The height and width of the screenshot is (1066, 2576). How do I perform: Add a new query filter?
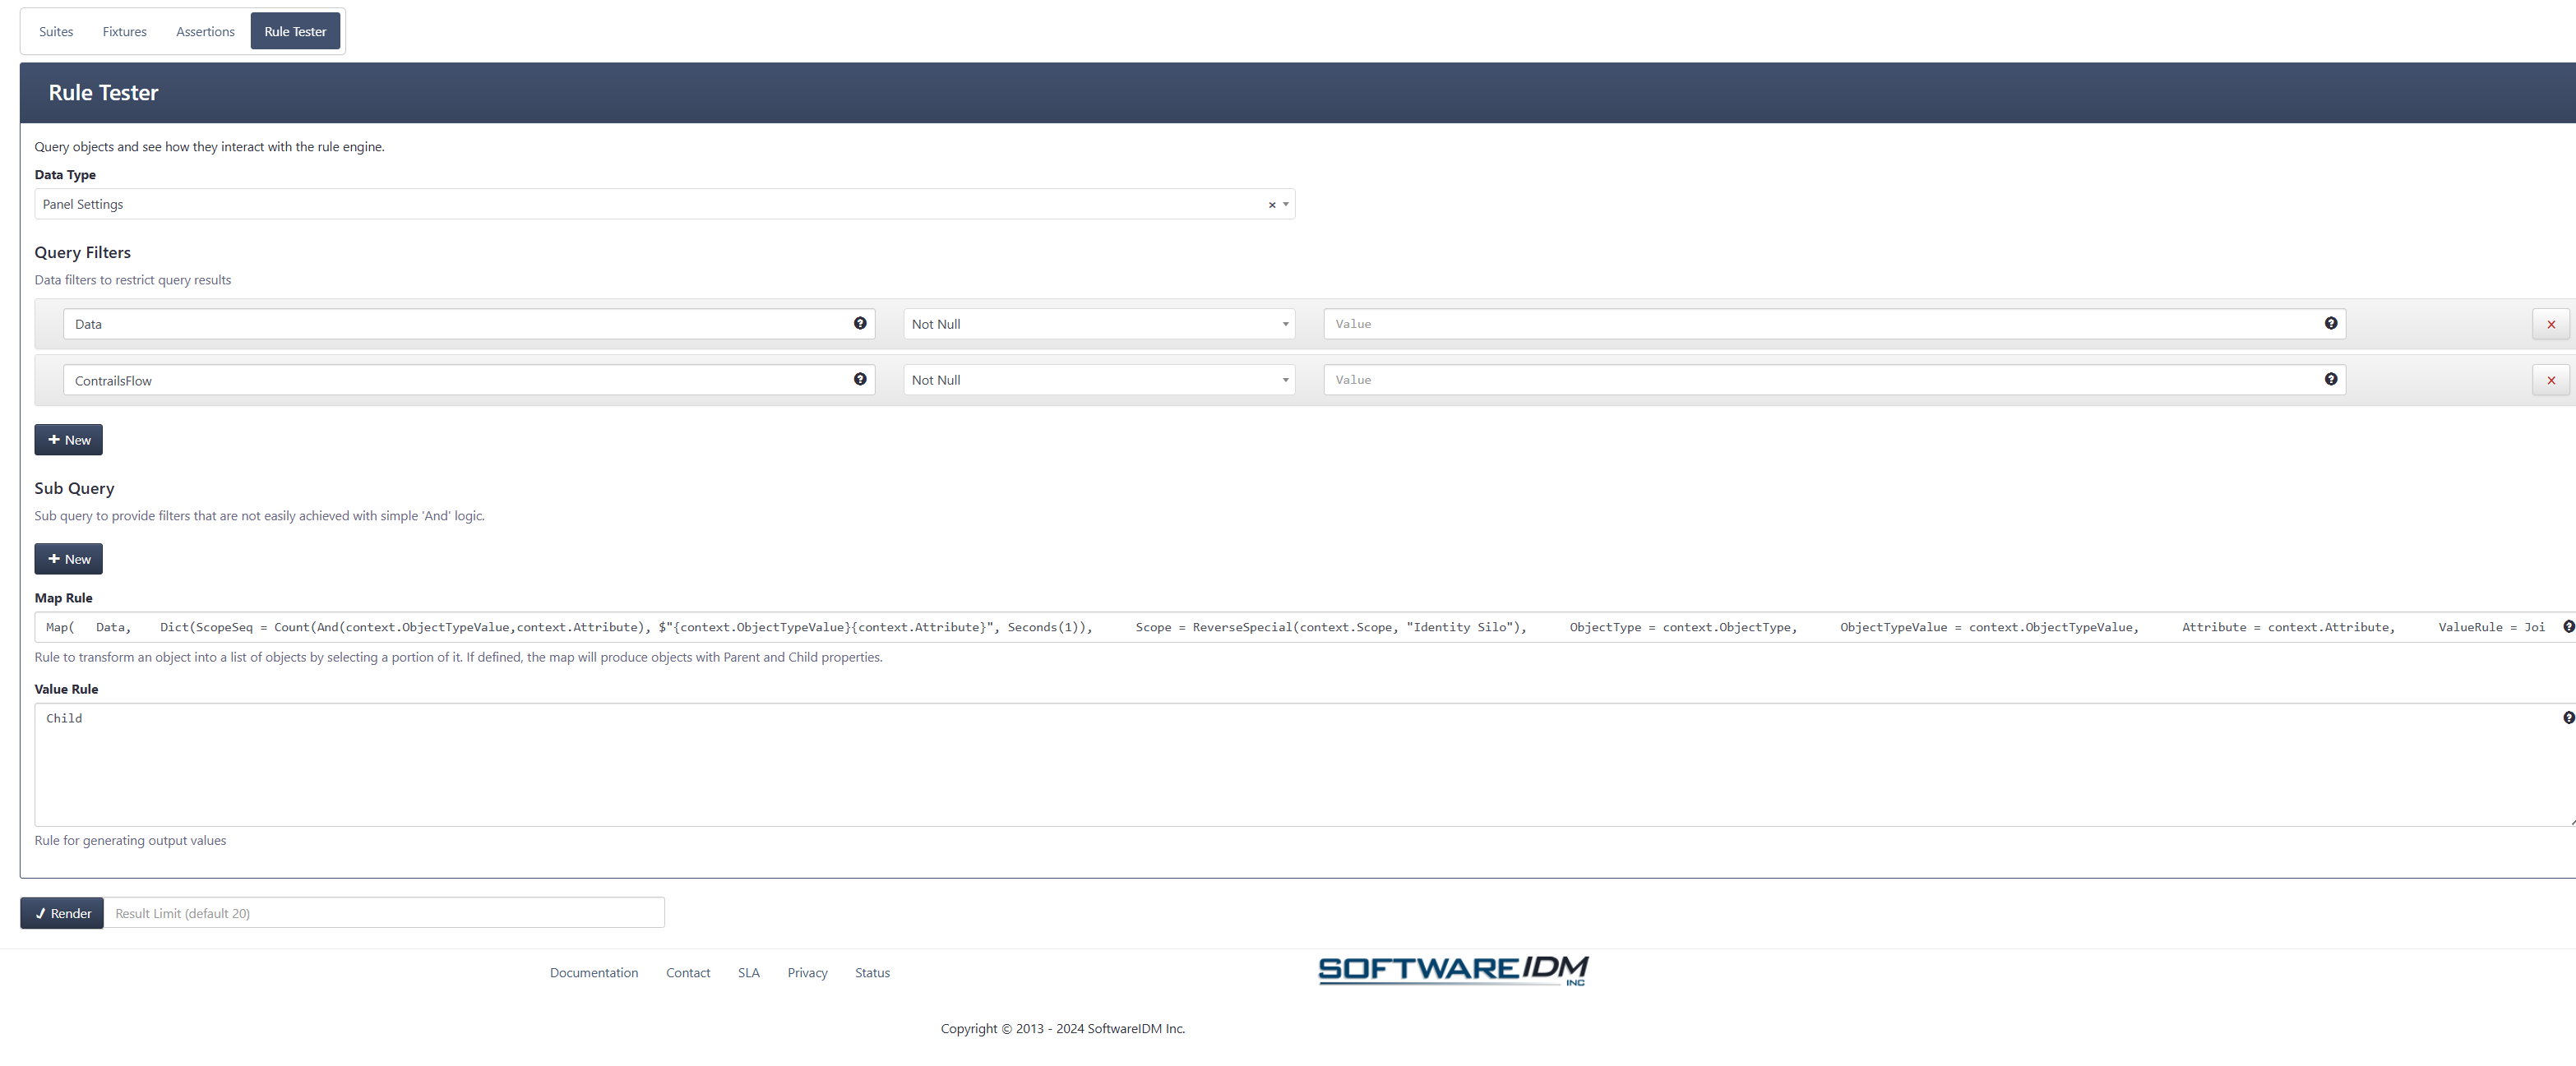pos(68,439)
